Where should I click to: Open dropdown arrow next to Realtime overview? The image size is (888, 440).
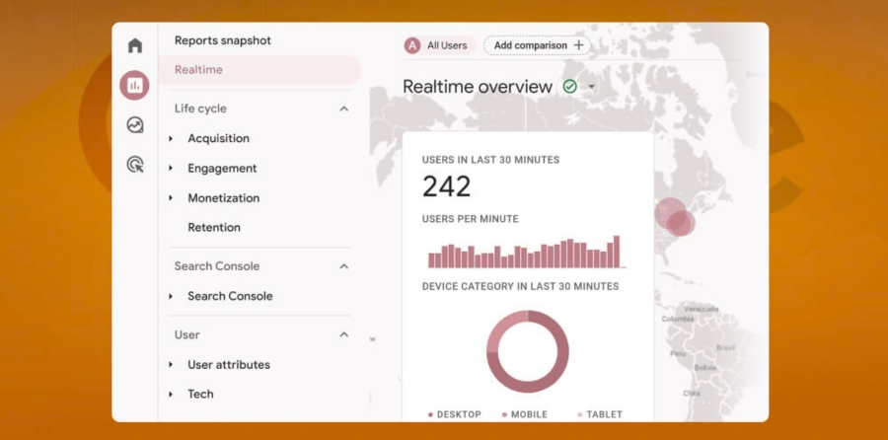592,87
